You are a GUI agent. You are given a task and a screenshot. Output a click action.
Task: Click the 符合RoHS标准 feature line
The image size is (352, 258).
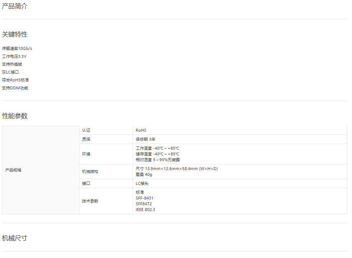click(15, 80)
